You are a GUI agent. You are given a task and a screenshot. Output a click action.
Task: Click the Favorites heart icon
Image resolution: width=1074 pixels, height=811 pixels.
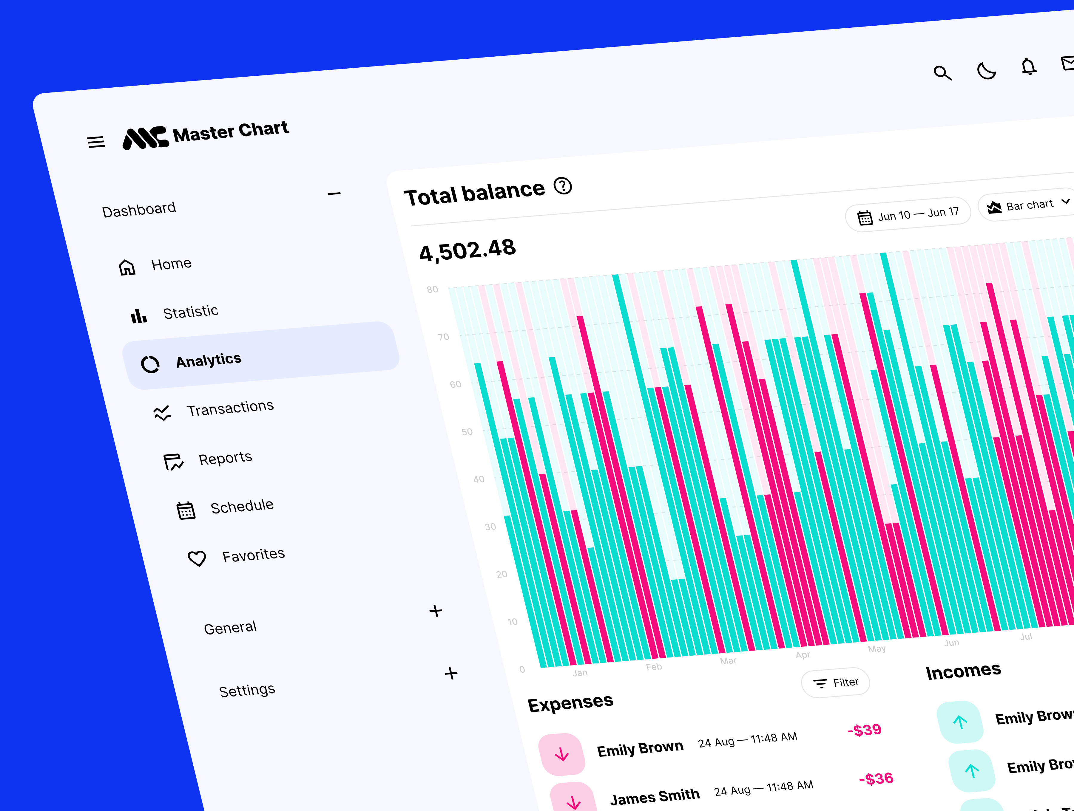tap(197, 559)
